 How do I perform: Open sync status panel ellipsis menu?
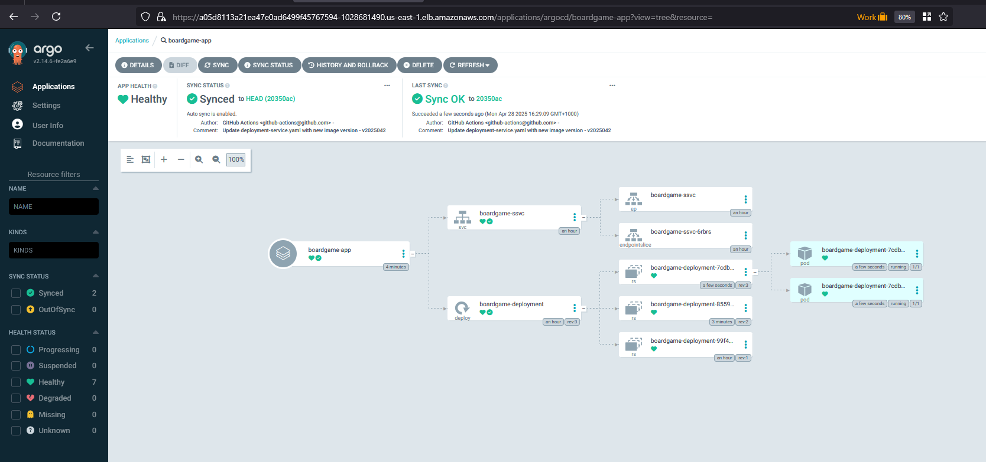coord(387,86)
